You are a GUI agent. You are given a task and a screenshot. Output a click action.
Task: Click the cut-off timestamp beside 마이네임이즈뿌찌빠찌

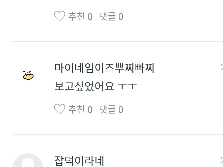[x=222, y=67]
